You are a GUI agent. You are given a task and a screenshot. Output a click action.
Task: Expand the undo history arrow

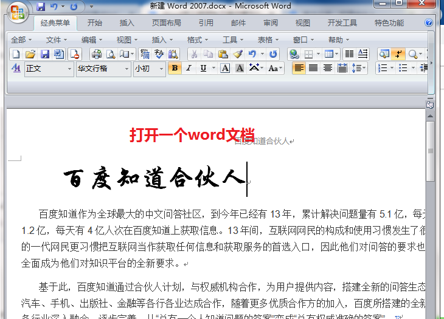[x=262, y=53]
